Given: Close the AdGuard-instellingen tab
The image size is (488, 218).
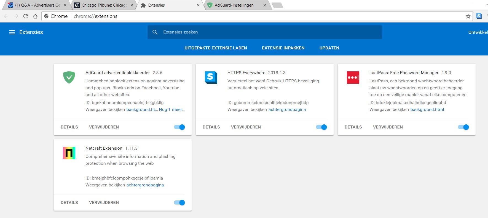Looking at the screenshot, I should click(x=265, y=5).
